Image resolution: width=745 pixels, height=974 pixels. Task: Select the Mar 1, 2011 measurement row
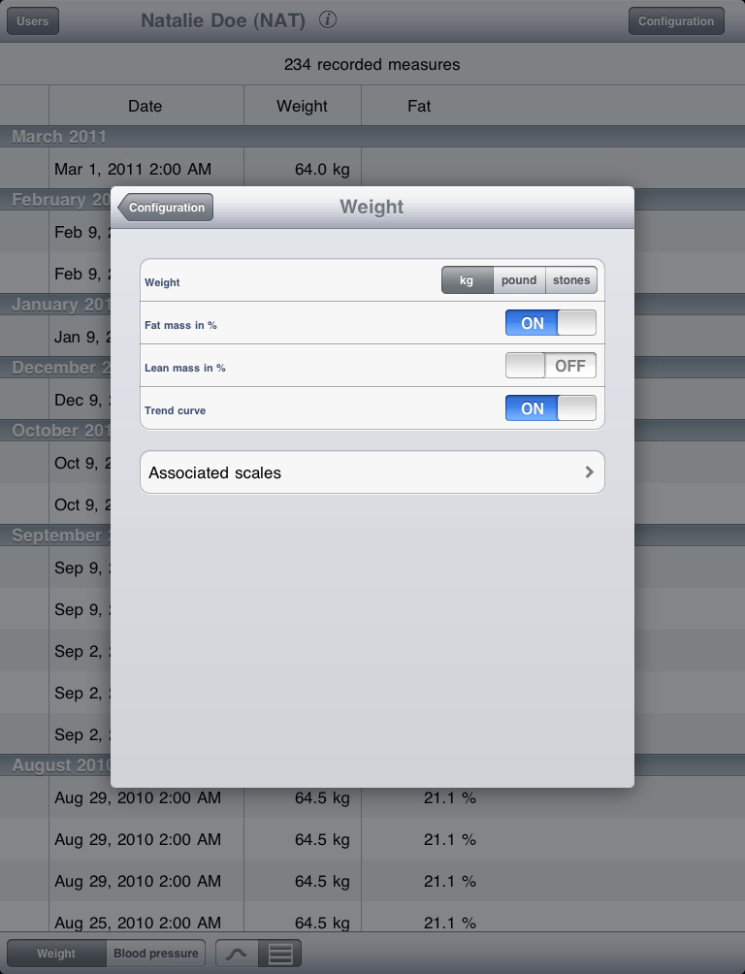(x=372, y=169)
